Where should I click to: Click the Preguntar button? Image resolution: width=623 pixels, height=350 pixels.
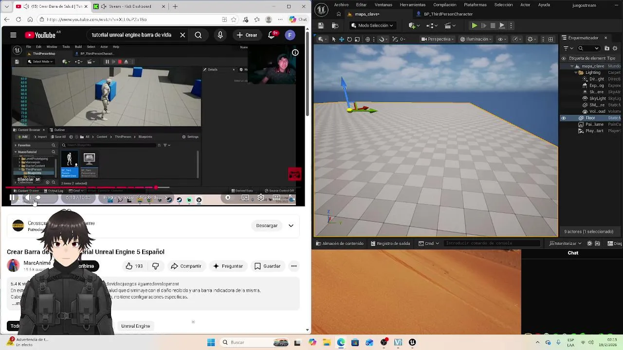click(227, 266)
